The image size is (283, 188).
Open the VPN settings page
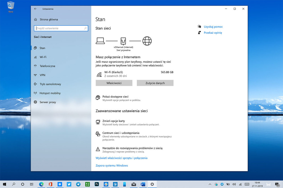[x=61, y=75]
